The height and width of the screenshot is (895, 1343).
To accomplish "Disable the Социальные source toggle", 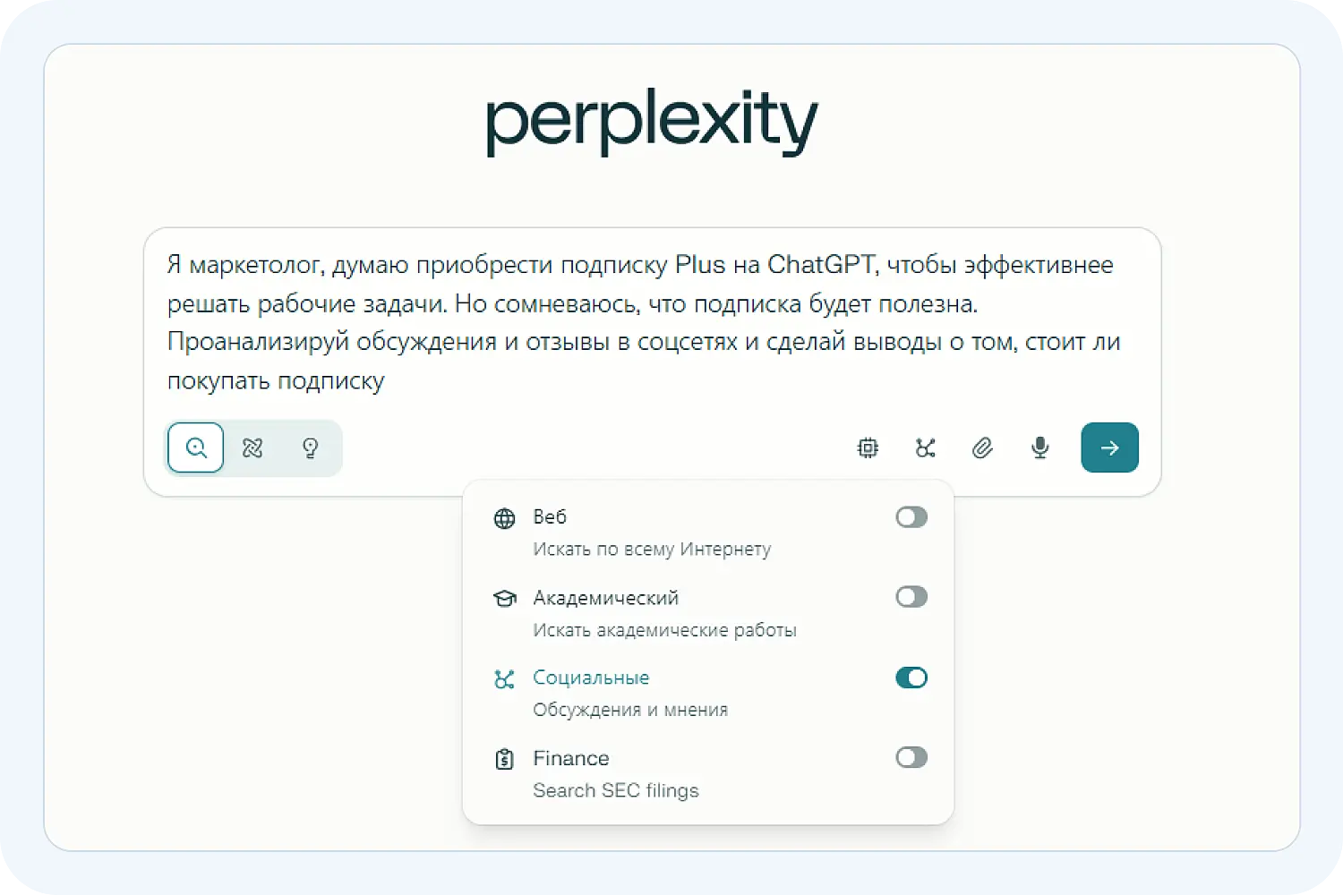I will coord(911,678).
